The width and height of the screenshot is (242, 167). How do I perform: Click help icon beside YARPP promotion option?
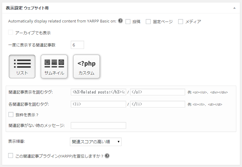click(x=107, y=156)
